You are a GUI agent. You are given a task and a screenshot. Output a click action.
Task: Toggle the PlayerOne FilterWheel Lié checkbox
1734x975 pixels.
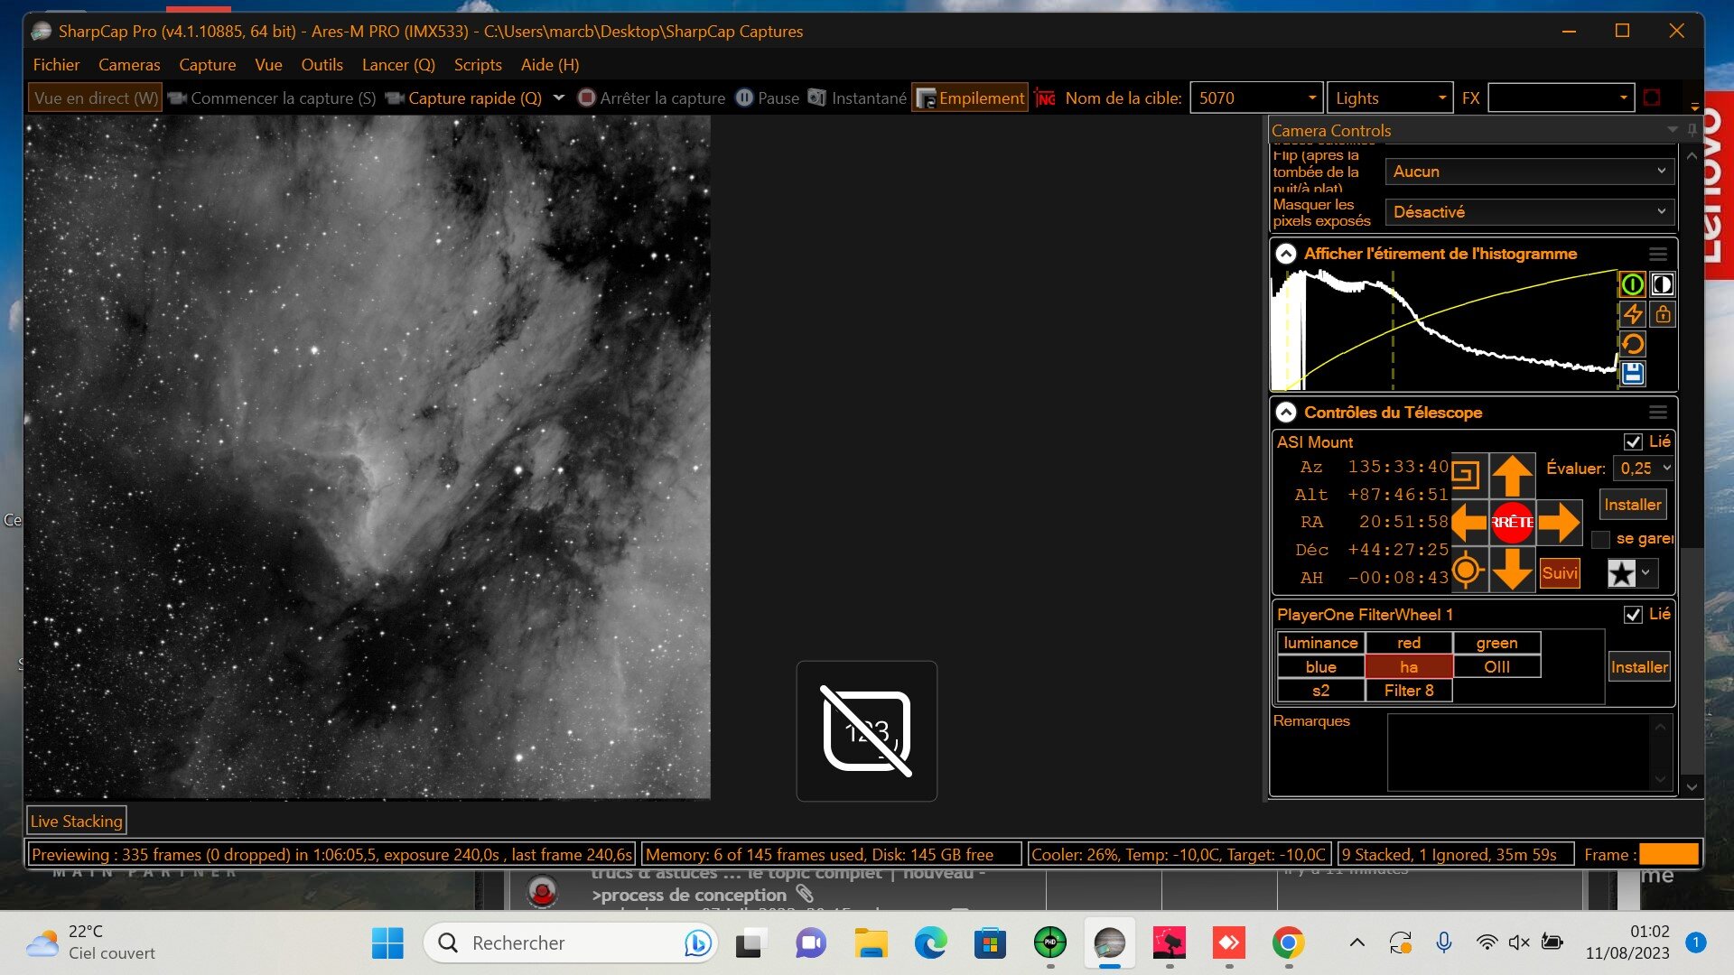point(1633,615)
